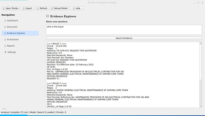The height and width of the screenshot is (116, 205).
Task: Open Settings navigation item
Action: click(x=20, y=52)
